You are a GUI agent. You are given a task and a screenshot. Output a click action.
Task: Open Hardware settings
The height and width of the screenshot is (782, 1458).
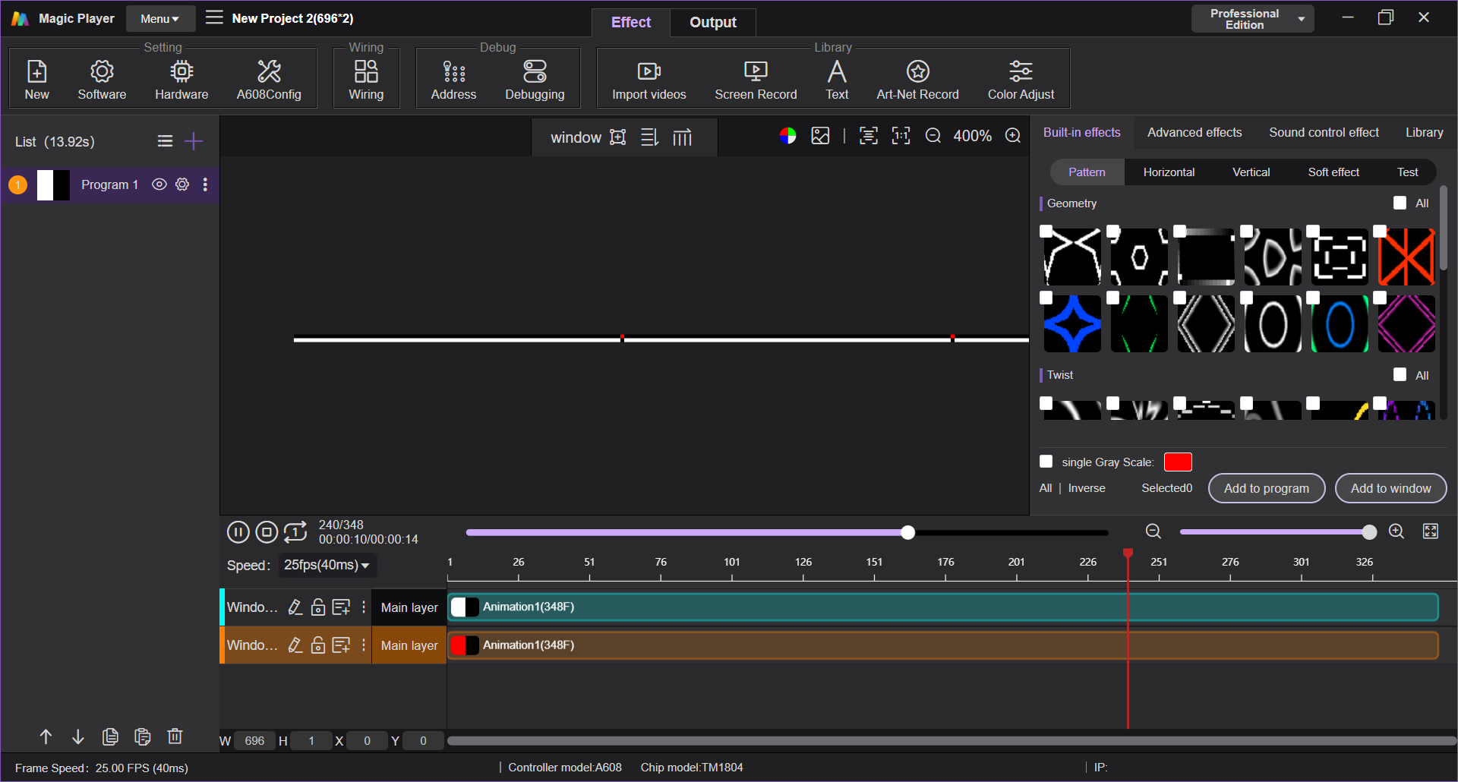click(x=181, y=79)
